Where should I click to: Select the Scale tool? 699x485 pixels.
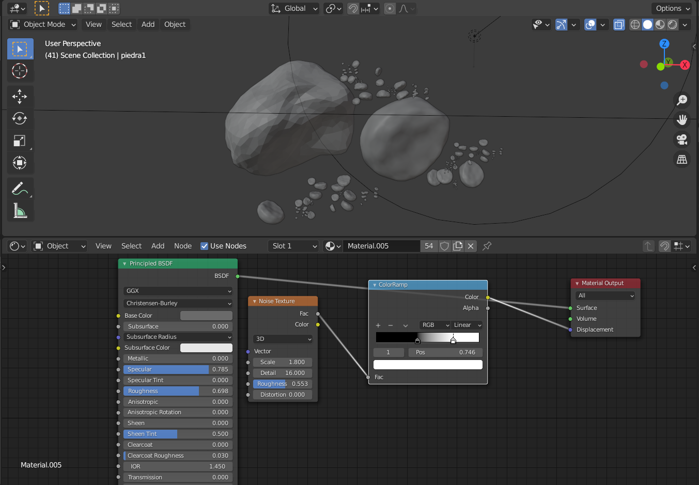click(20, 141)
